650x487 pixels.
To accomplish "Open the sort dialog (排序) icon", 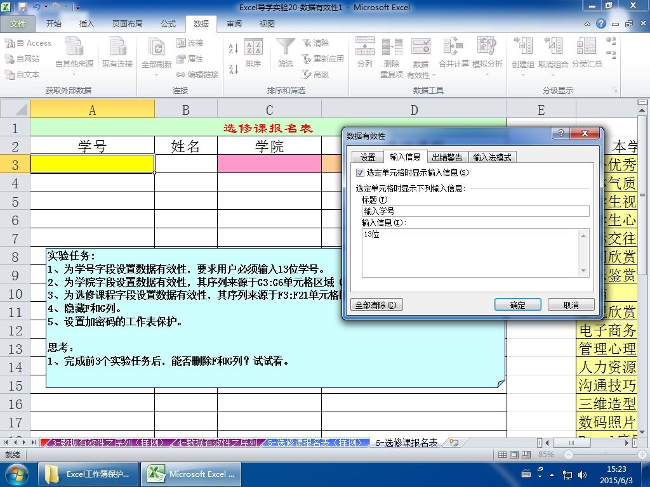I will click(x=253, y=46).
